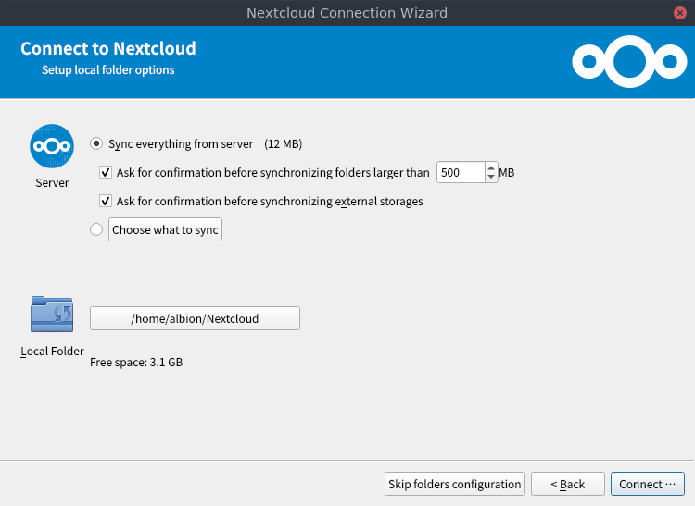Screen dimensions: 695x506
Task: Click the Connect button
Action: tap(648, 484)
